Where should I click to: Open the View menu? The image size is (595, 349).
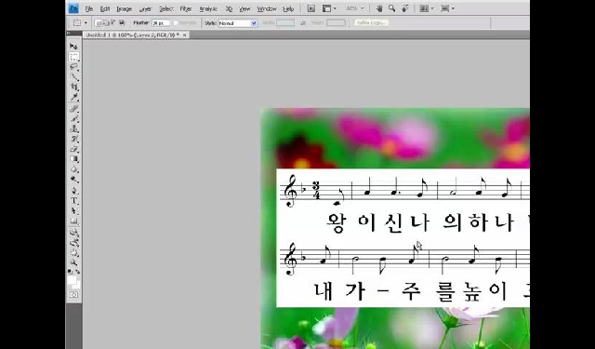click(x=245, y=8)
